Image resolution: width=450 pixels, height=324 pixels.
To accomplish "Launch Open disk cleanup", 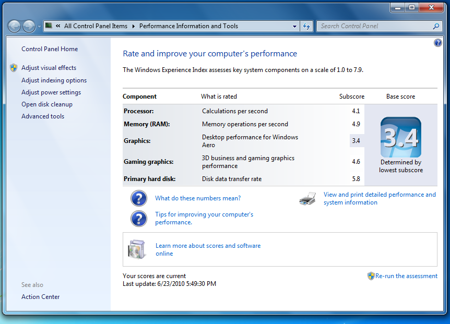I will click(x=47, y=104).
